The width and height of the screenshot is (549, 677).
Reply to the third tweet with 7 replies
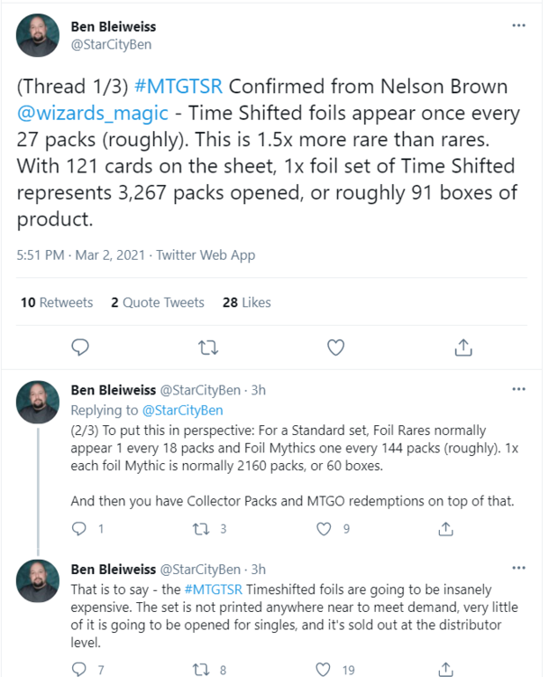point(80,669)
